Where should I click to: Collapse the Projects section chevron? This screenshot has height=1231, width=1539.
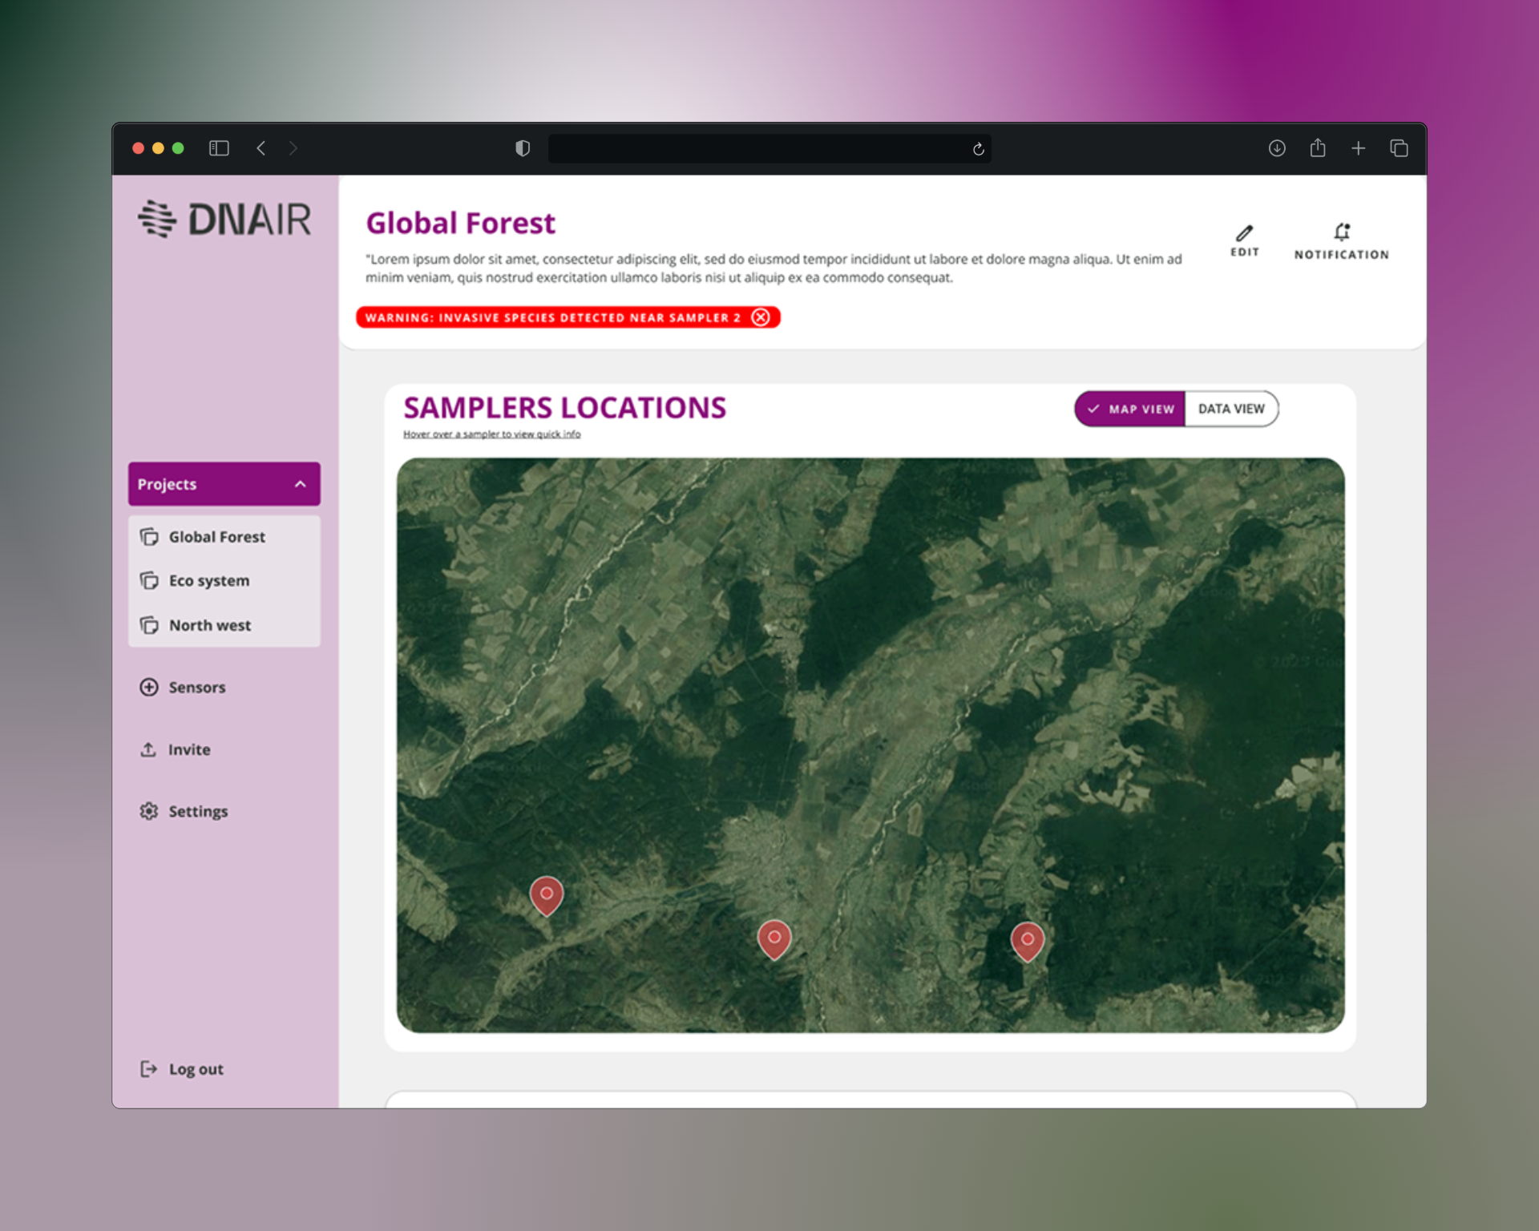tap(301, 484)
